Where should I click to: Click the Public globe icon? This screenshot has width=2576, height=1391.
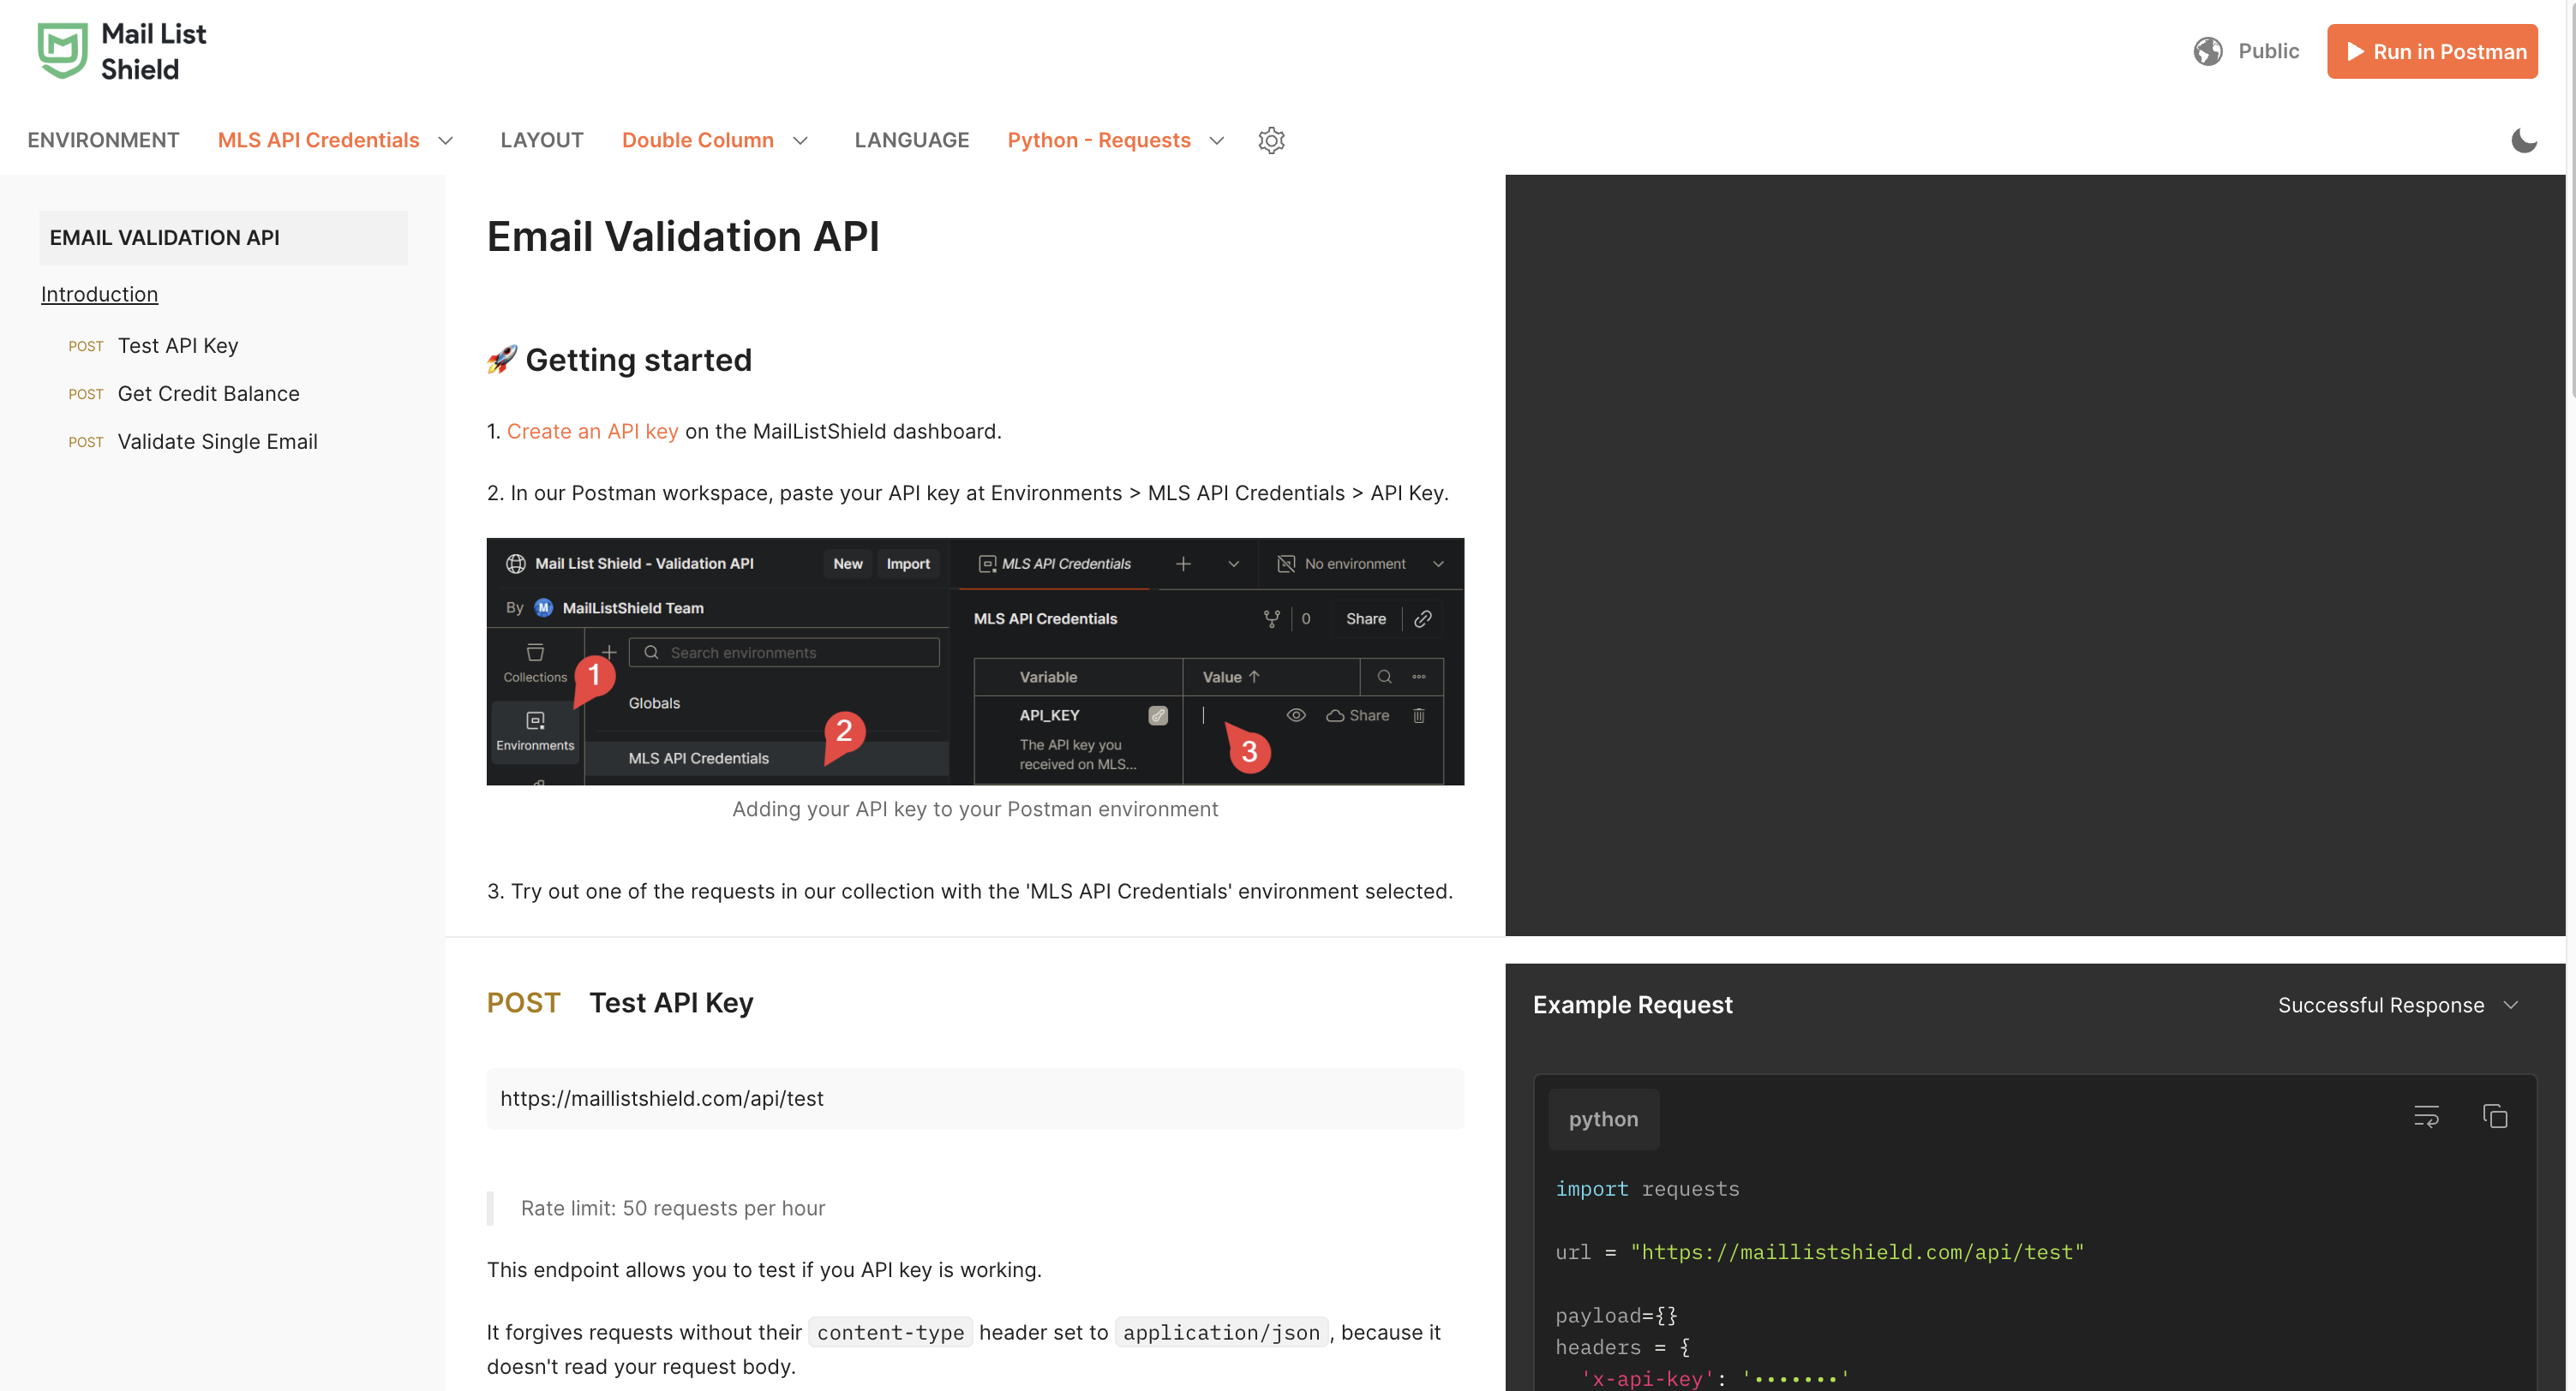point(2208,51)
